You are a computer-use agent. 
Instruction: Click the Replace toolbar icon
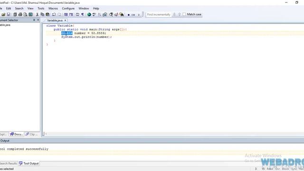116,15
